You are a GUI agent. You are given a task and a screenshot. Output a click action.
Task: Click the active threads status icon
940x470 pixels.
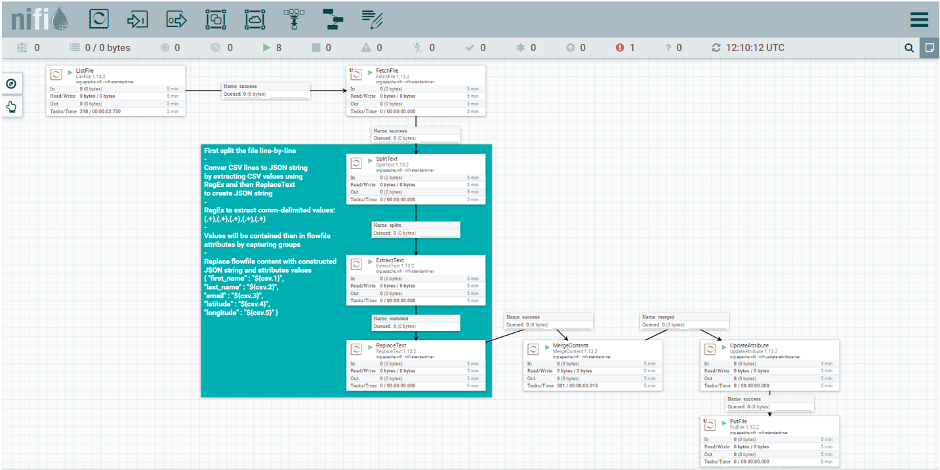tap(22, 48)
